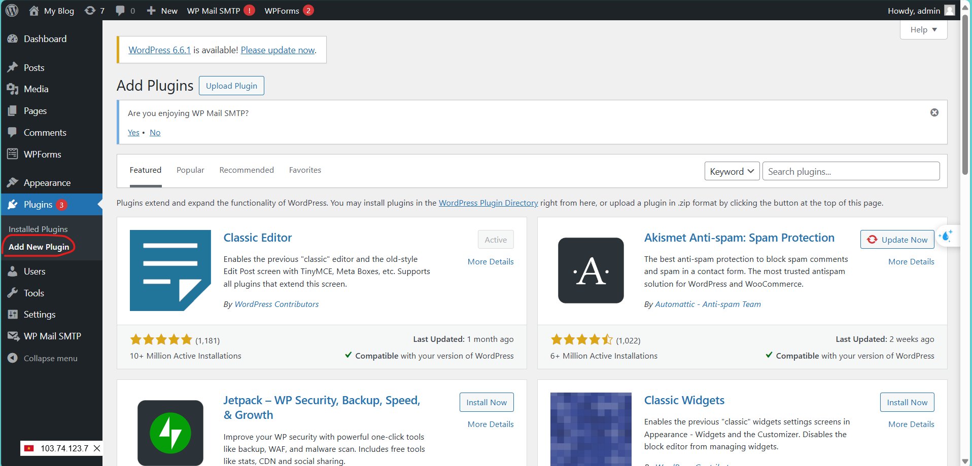This screenshot has height=466, width=972.
Task: Open the comments bubble in admin bar
Action: pyautogui.click(x=125, y=11)
